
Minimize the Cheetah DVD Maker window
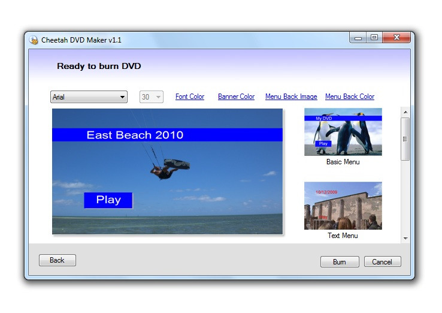[x=358, y=38]
